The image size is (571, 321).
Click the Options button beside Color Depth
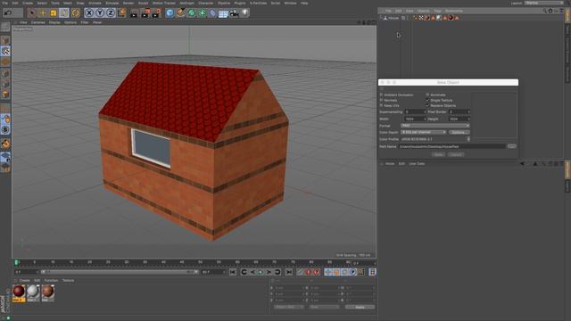pyautogui.click(x=459, y=132)
